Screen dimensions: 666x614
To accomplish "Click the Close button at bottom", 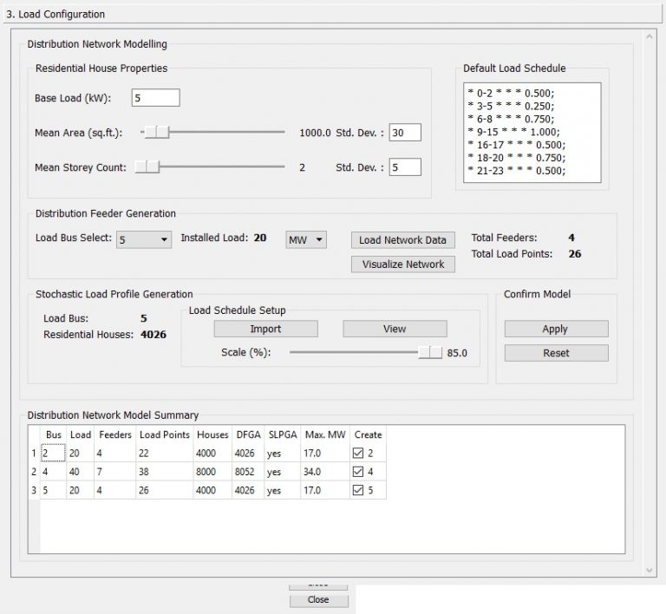I will pyautogui.click(x=318, y=599).
